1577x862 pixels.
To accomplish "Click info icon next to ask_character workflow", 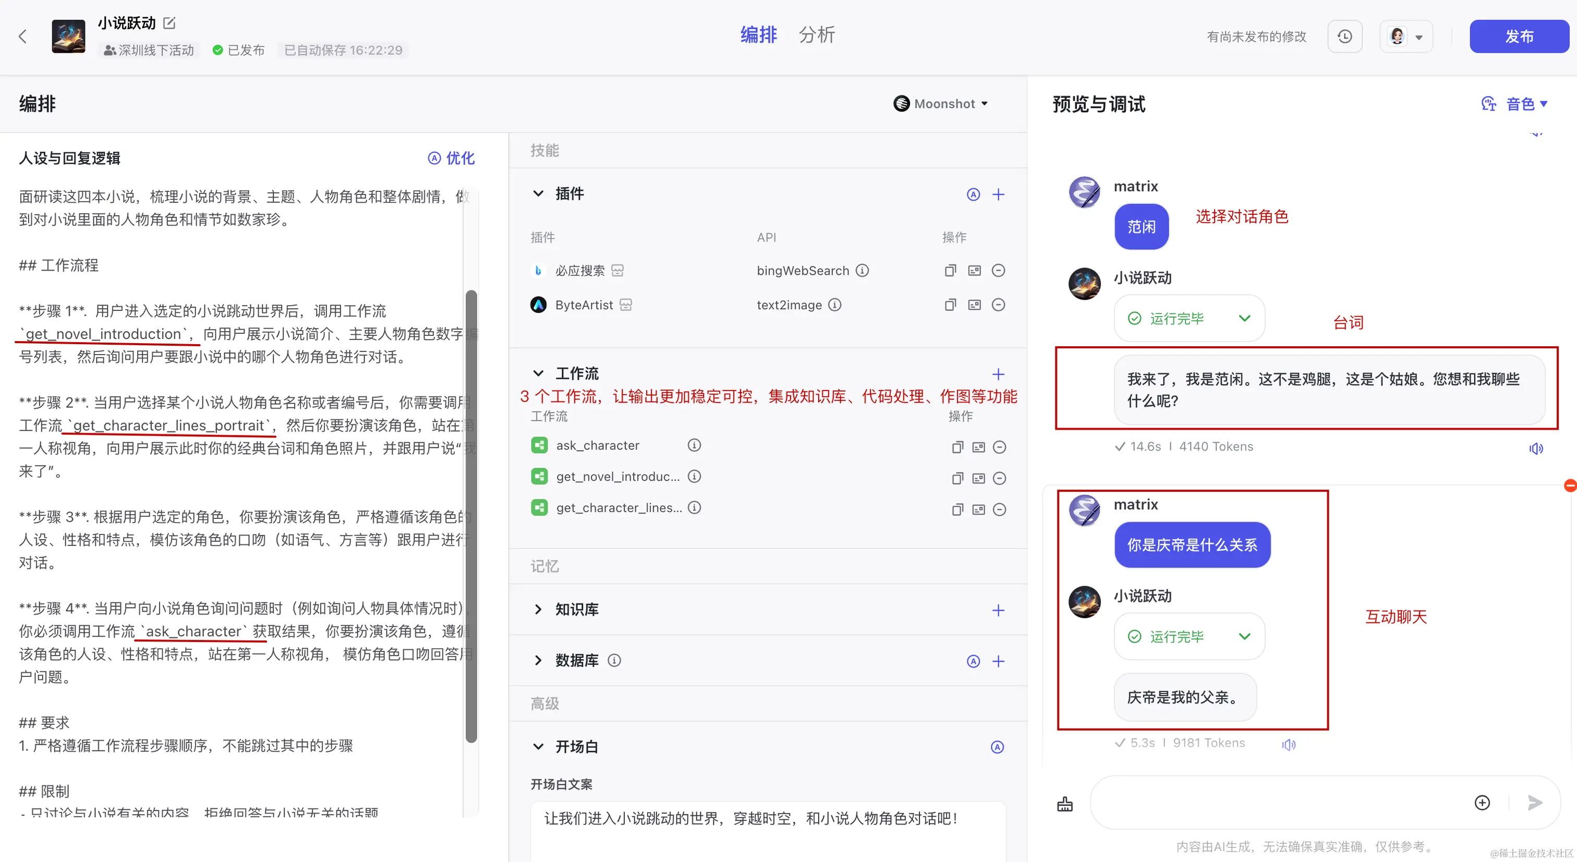I will pyautogui.click(x=694, y=445).
